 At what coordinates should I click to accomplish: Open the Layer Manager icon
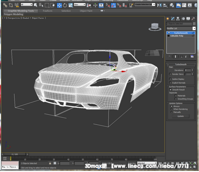(x=172, y=5)
